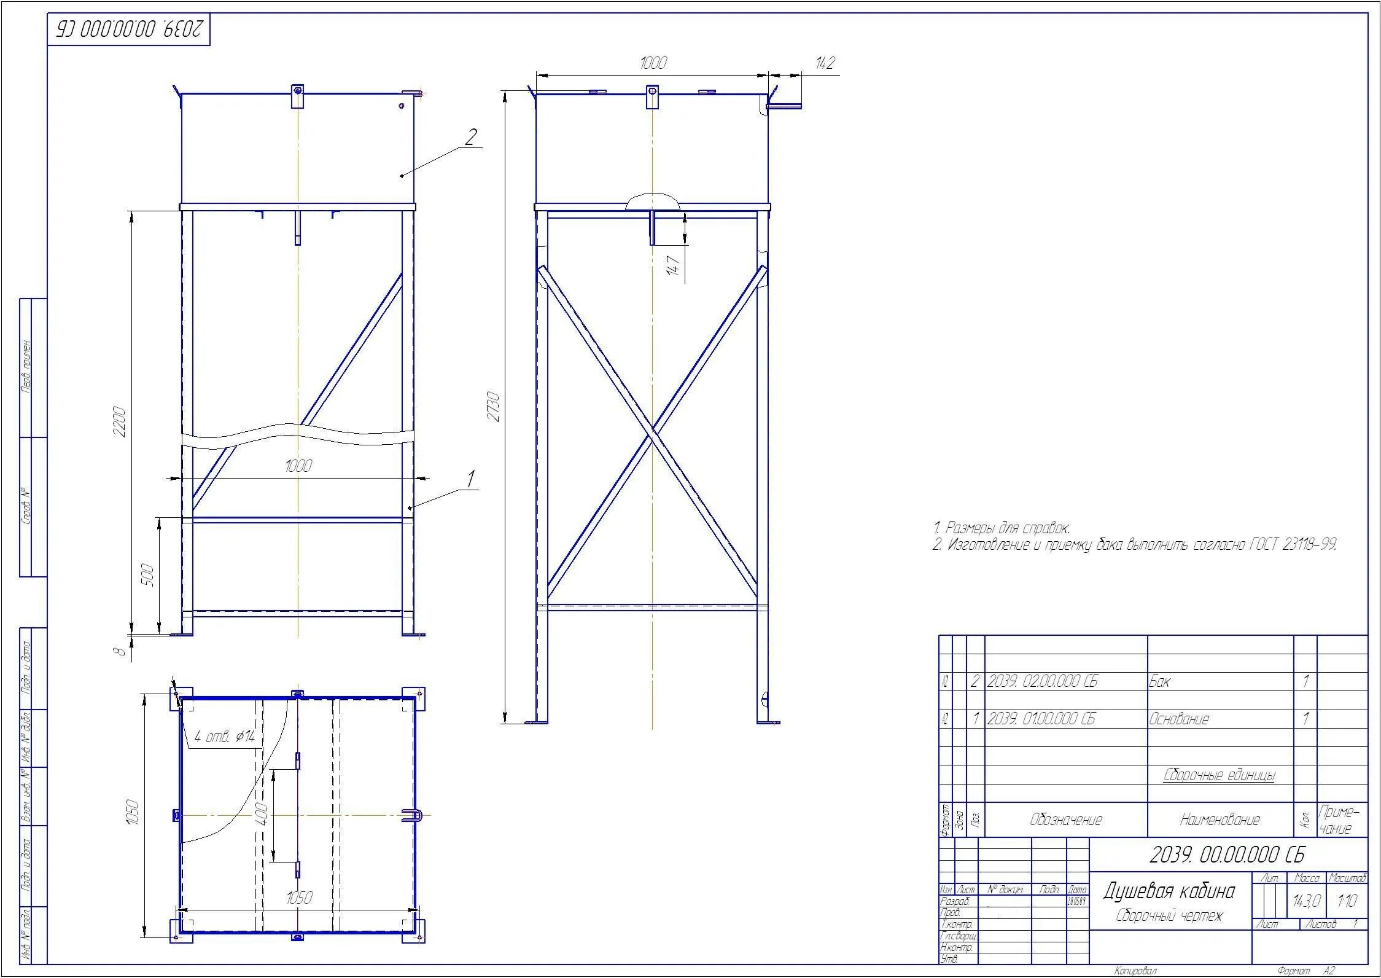Click the 'Сборочные единицы' section heading
This screenshot has width=1381, height=978.
pyautogui.click(x=1219, y=775)
